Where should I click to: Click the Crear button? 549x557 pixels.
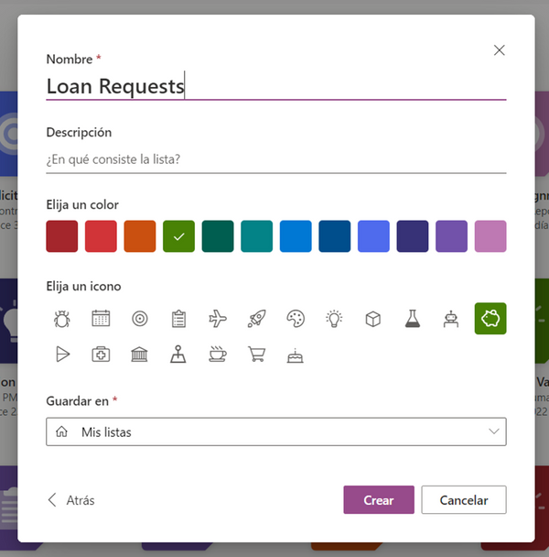coord(378,500)
